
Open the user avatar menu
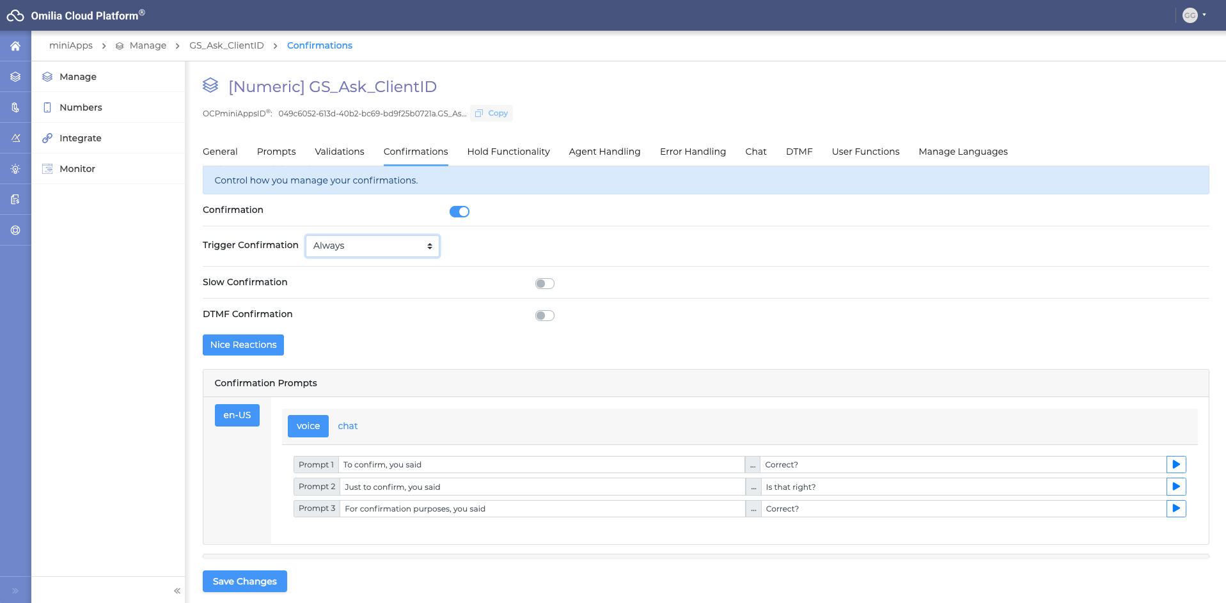point(1194,15)
